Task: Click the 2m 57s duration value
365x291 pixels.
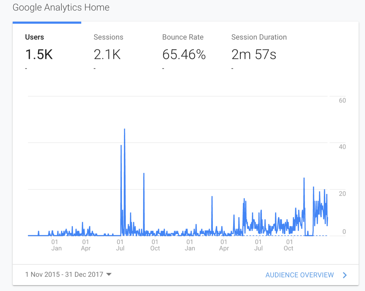Action: 254,55
